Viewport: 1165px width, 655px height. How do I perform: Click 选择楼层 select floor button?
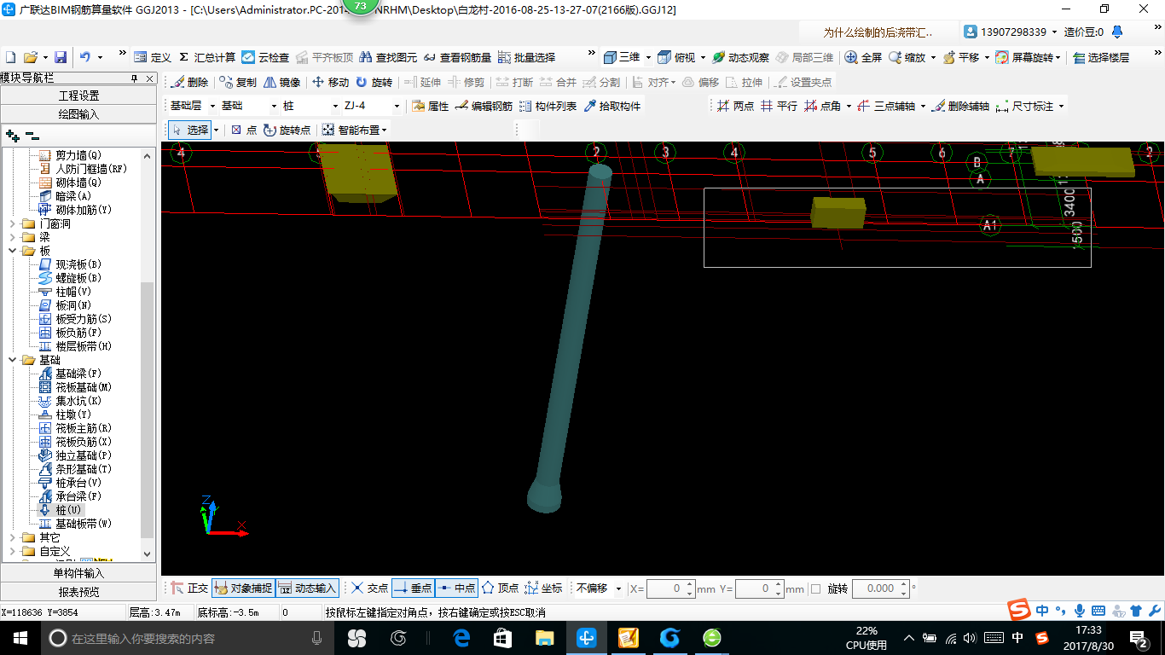(1101, 57)
